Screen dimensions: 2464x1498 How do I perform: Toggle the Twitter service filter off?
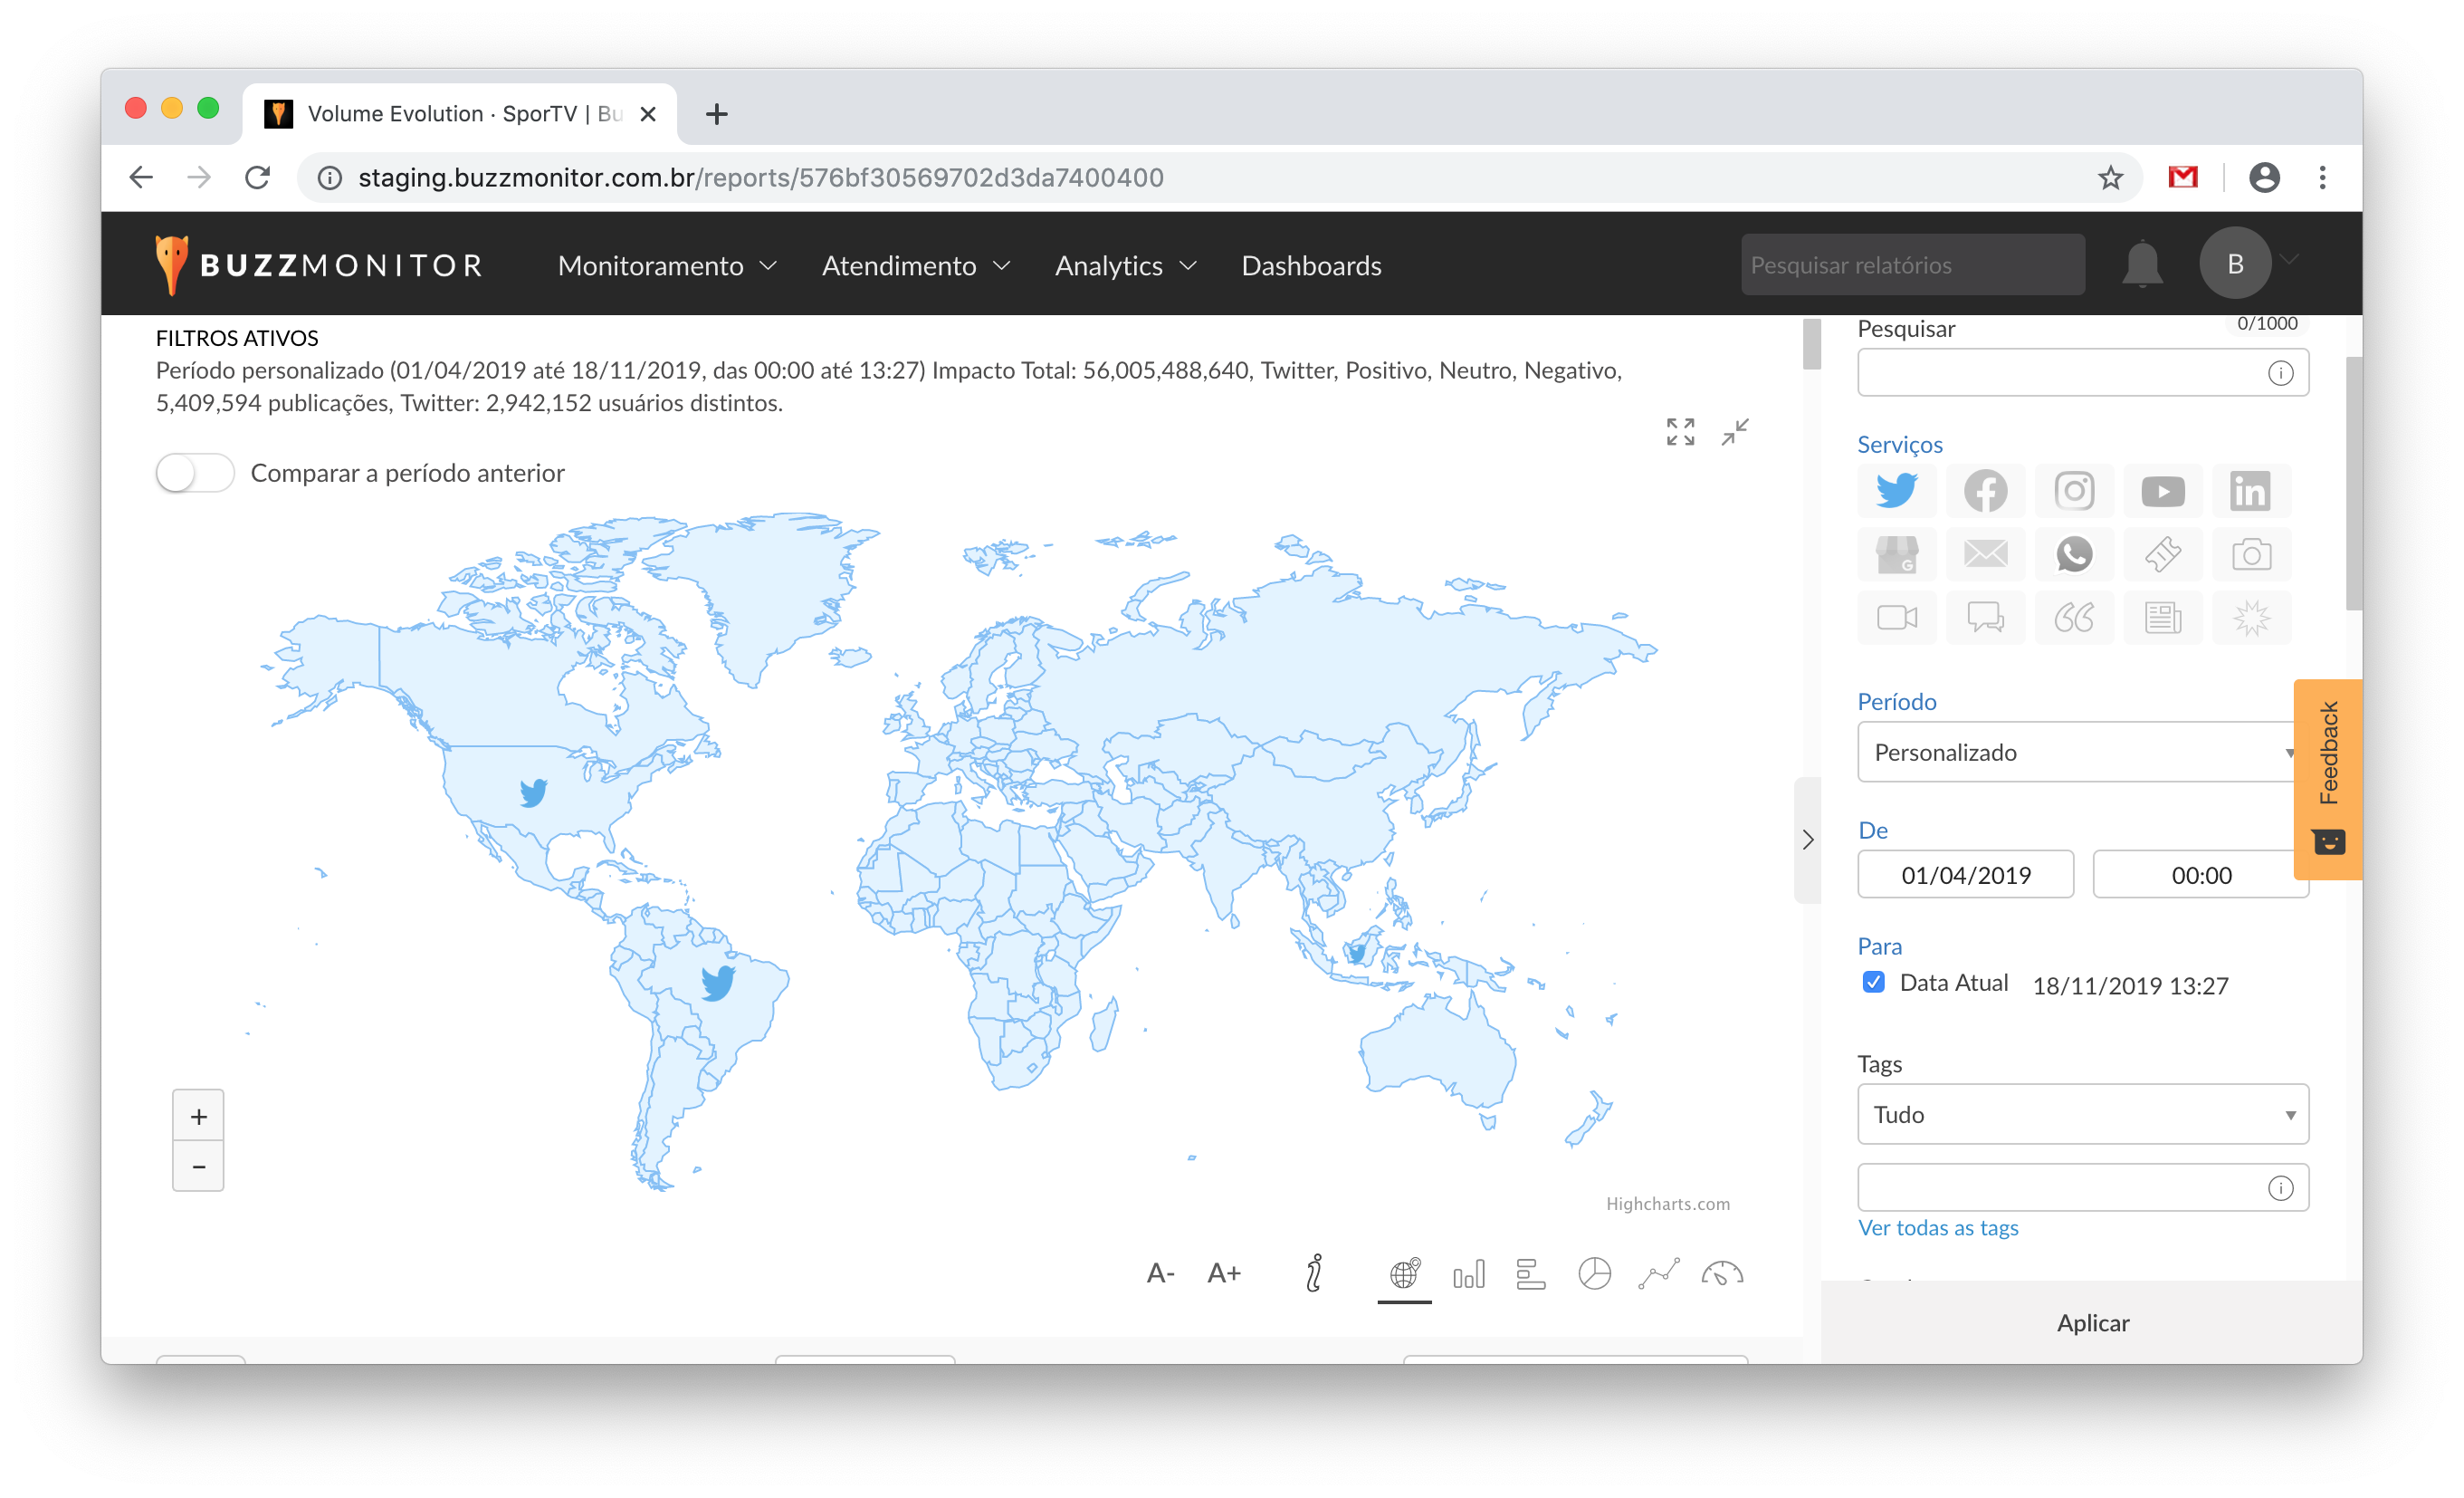[1896, 490]
